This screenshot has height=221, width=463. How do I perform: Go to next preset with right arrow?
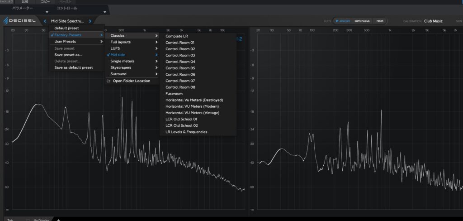tap(90, 21)
